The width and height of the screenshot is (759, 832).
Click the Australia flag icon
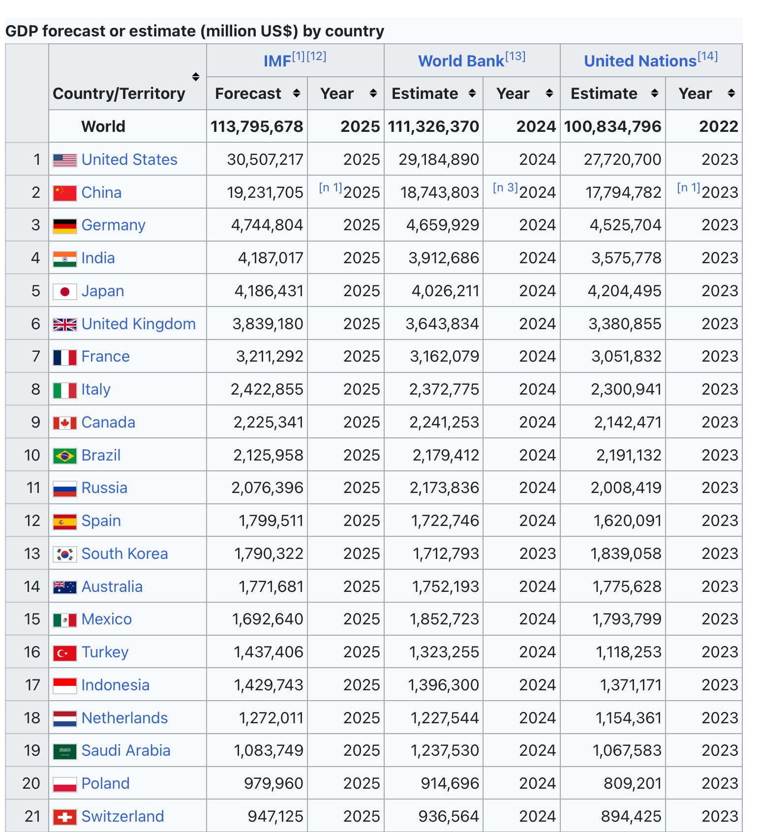pyautogui.click(x=65, y=587)
